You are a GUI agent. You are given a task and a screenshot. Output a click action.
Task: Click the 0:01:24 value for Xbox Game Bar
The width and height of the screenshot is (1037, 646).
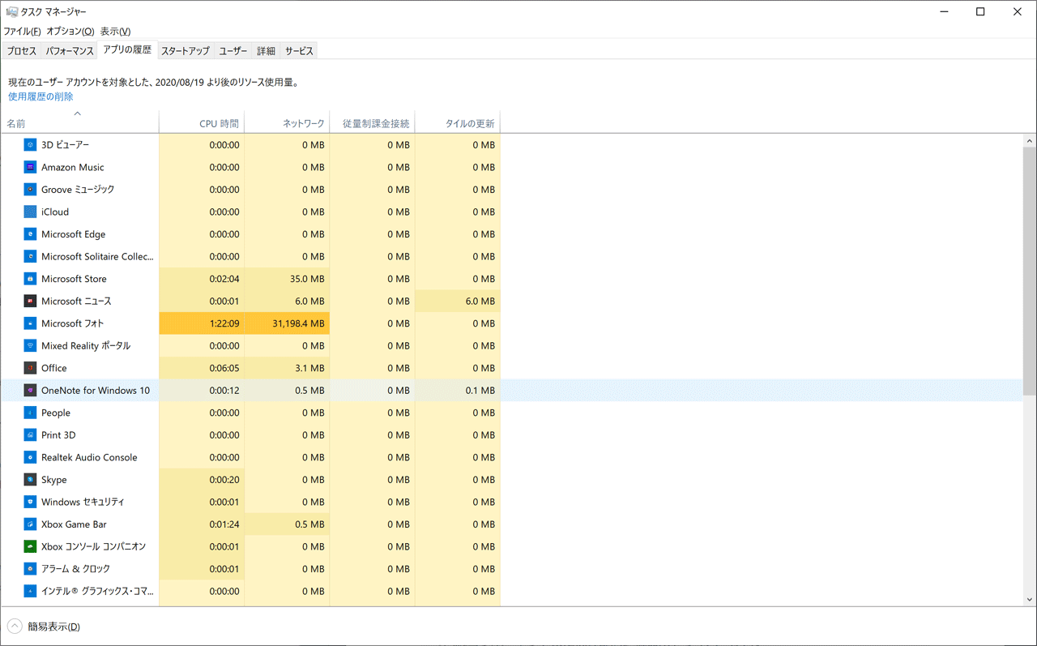pos(224,524)
